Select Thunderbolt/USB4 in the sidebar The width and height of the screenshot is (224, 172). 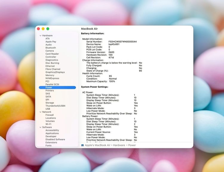coord(55,106)
